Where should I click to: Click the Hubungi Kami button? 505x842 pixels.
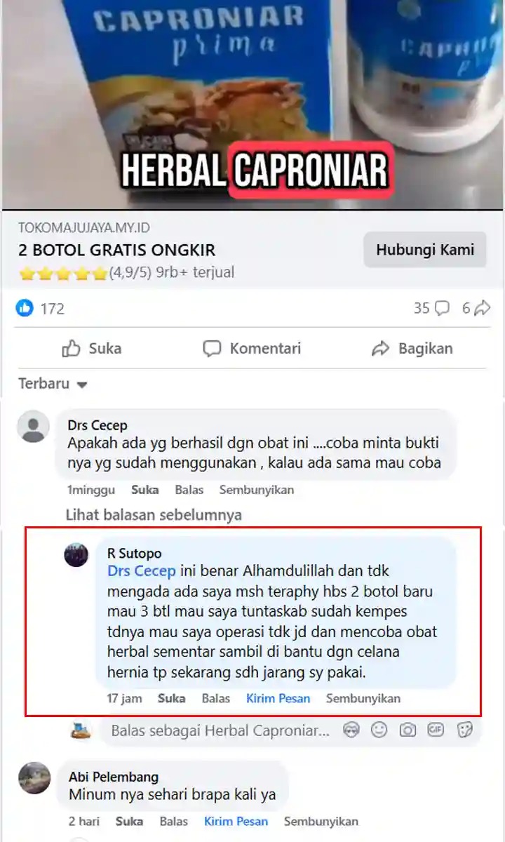(x=425, y=250)
